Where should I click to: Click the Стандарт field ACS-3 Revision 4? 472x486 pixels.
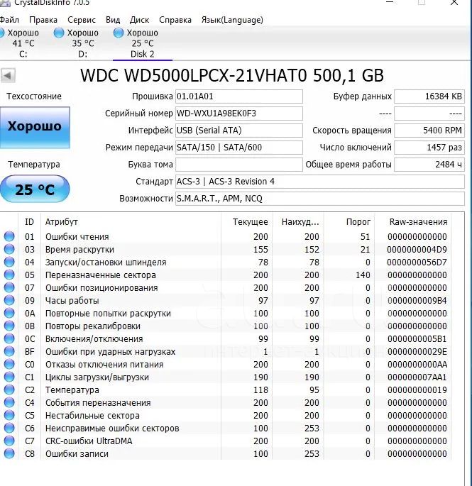[x=320, y=182]
